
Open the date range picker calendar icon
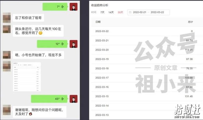pyautogui.click(x=130, y=12)
